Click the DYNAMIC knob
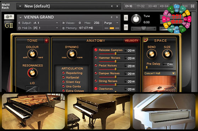Viewport: 198px width, 131px height. tap(72, 54)
